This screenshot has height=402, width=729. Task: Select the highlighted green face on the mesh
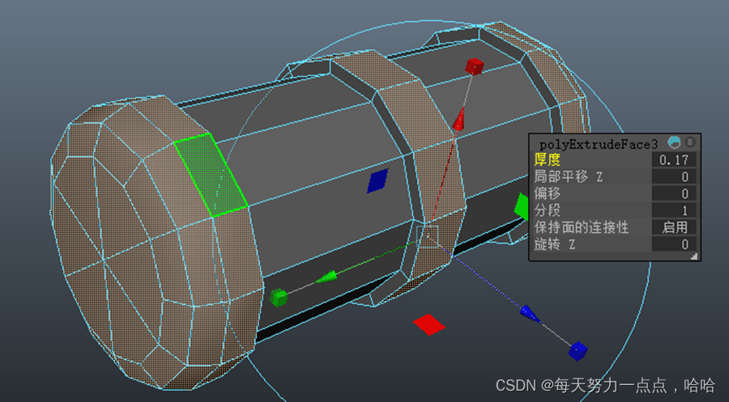[x=211, y=175]
